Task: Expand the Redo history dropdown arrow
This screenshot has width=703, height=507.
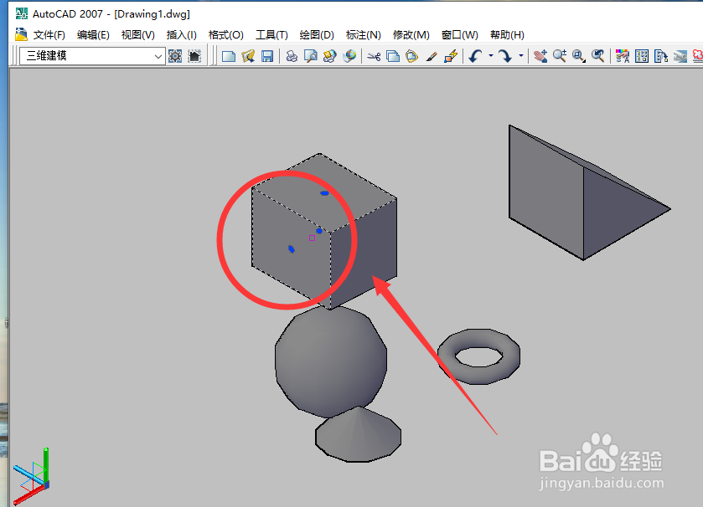Action: pyautogui.click(x=521, y=56)
